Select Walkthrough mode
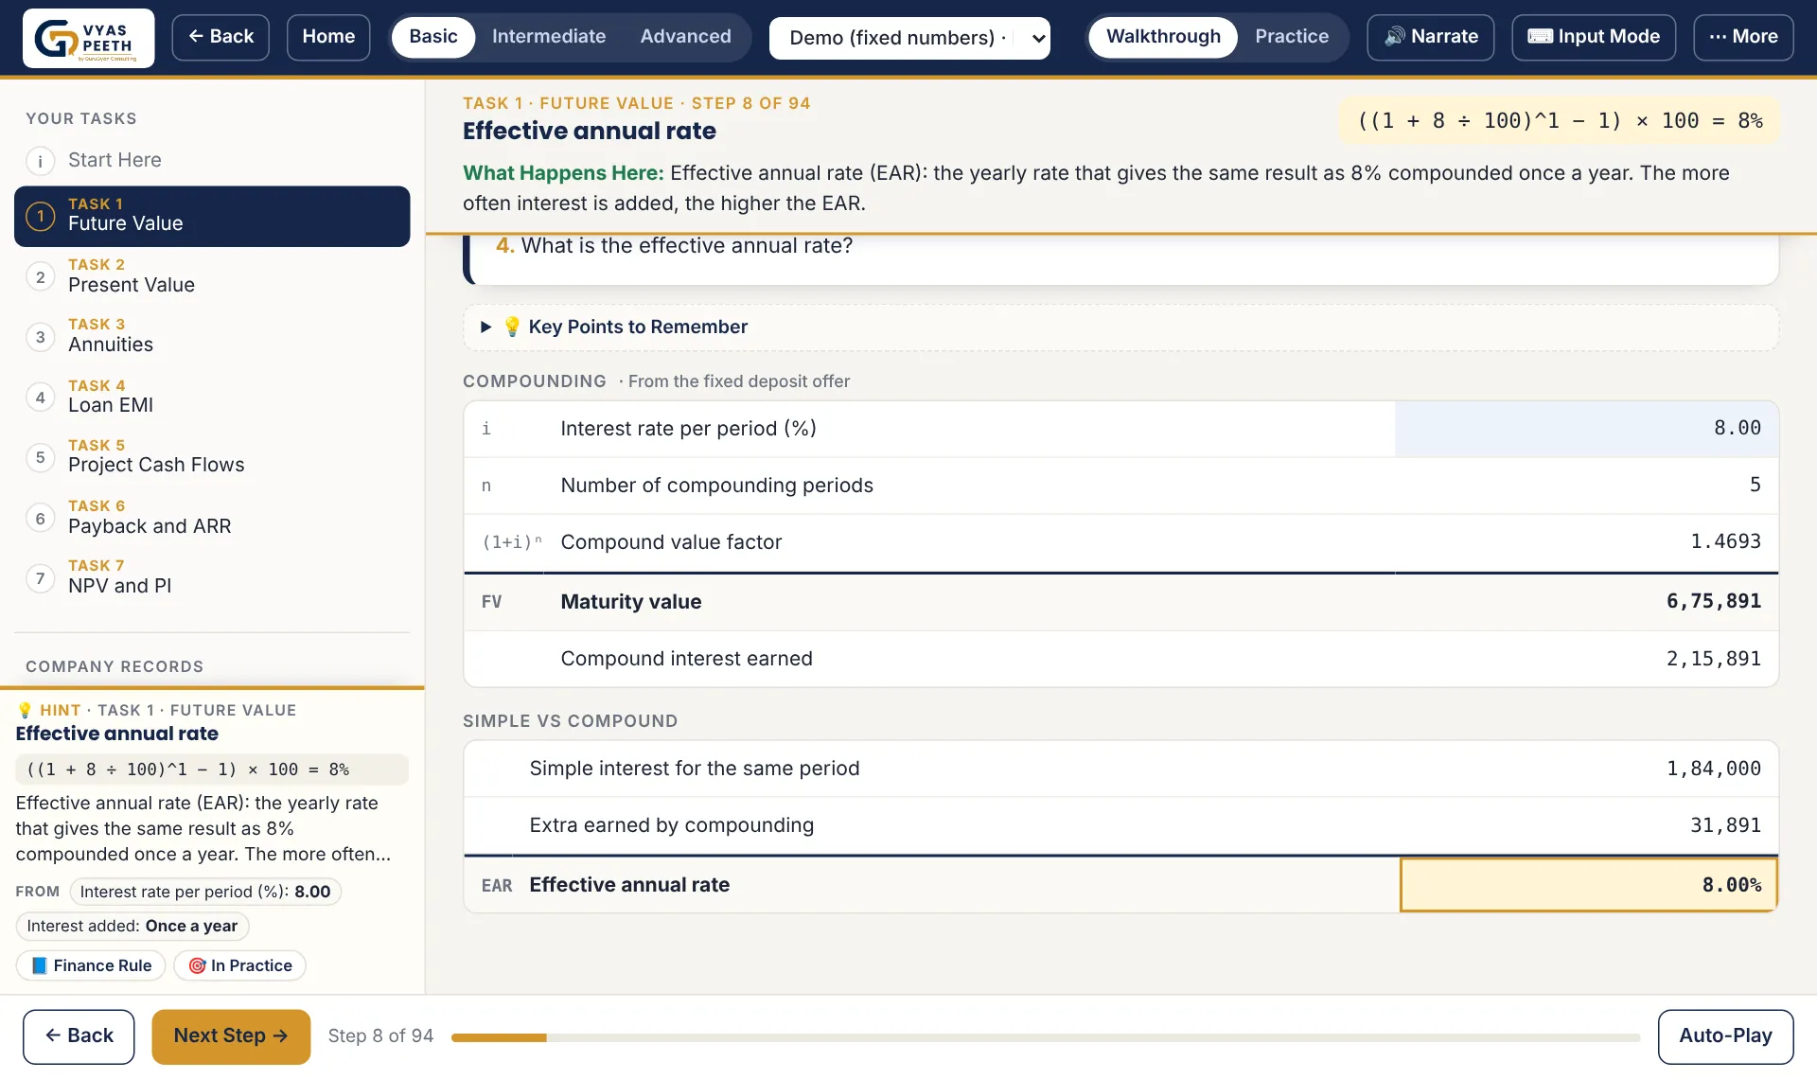The image size is (1817, 1079). (1163, 37)
